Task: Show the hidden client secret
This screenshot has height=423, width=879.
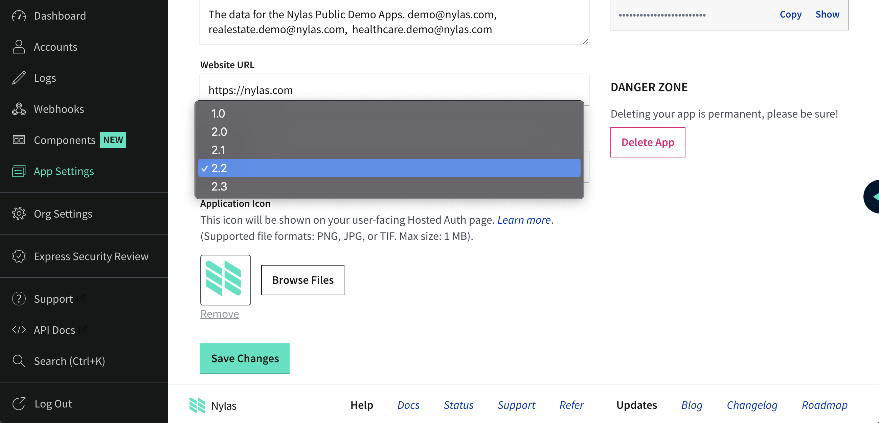Action: tap(828, 14)
